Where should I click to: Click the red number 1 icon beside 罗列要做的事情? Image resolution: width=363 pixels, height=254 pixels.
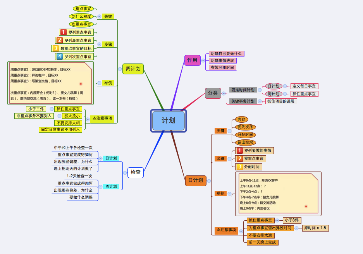pyautogui.click(x=239, y=151)
